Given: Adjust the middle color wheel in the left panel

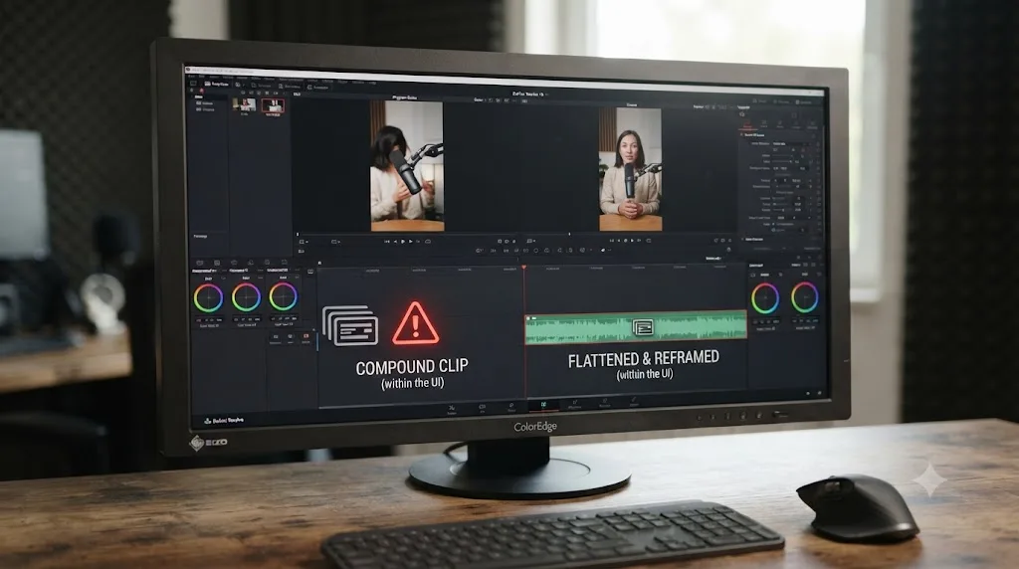Looking at the screenshot, I should [246, 296].
